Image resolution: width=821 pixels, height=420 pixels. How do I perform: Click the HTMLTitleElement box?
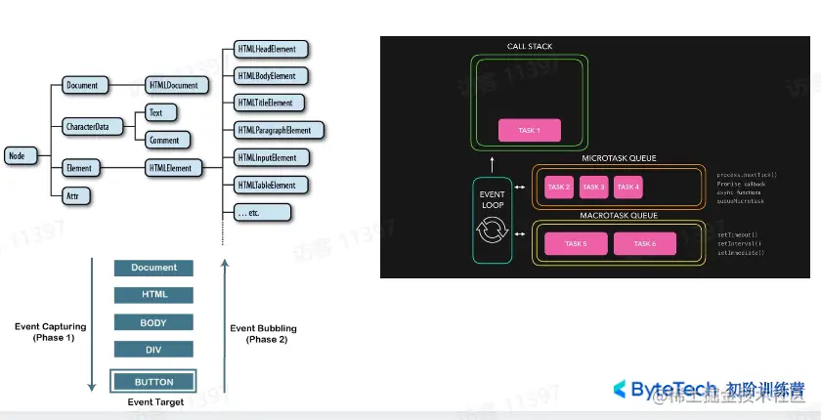click(269, 103)
